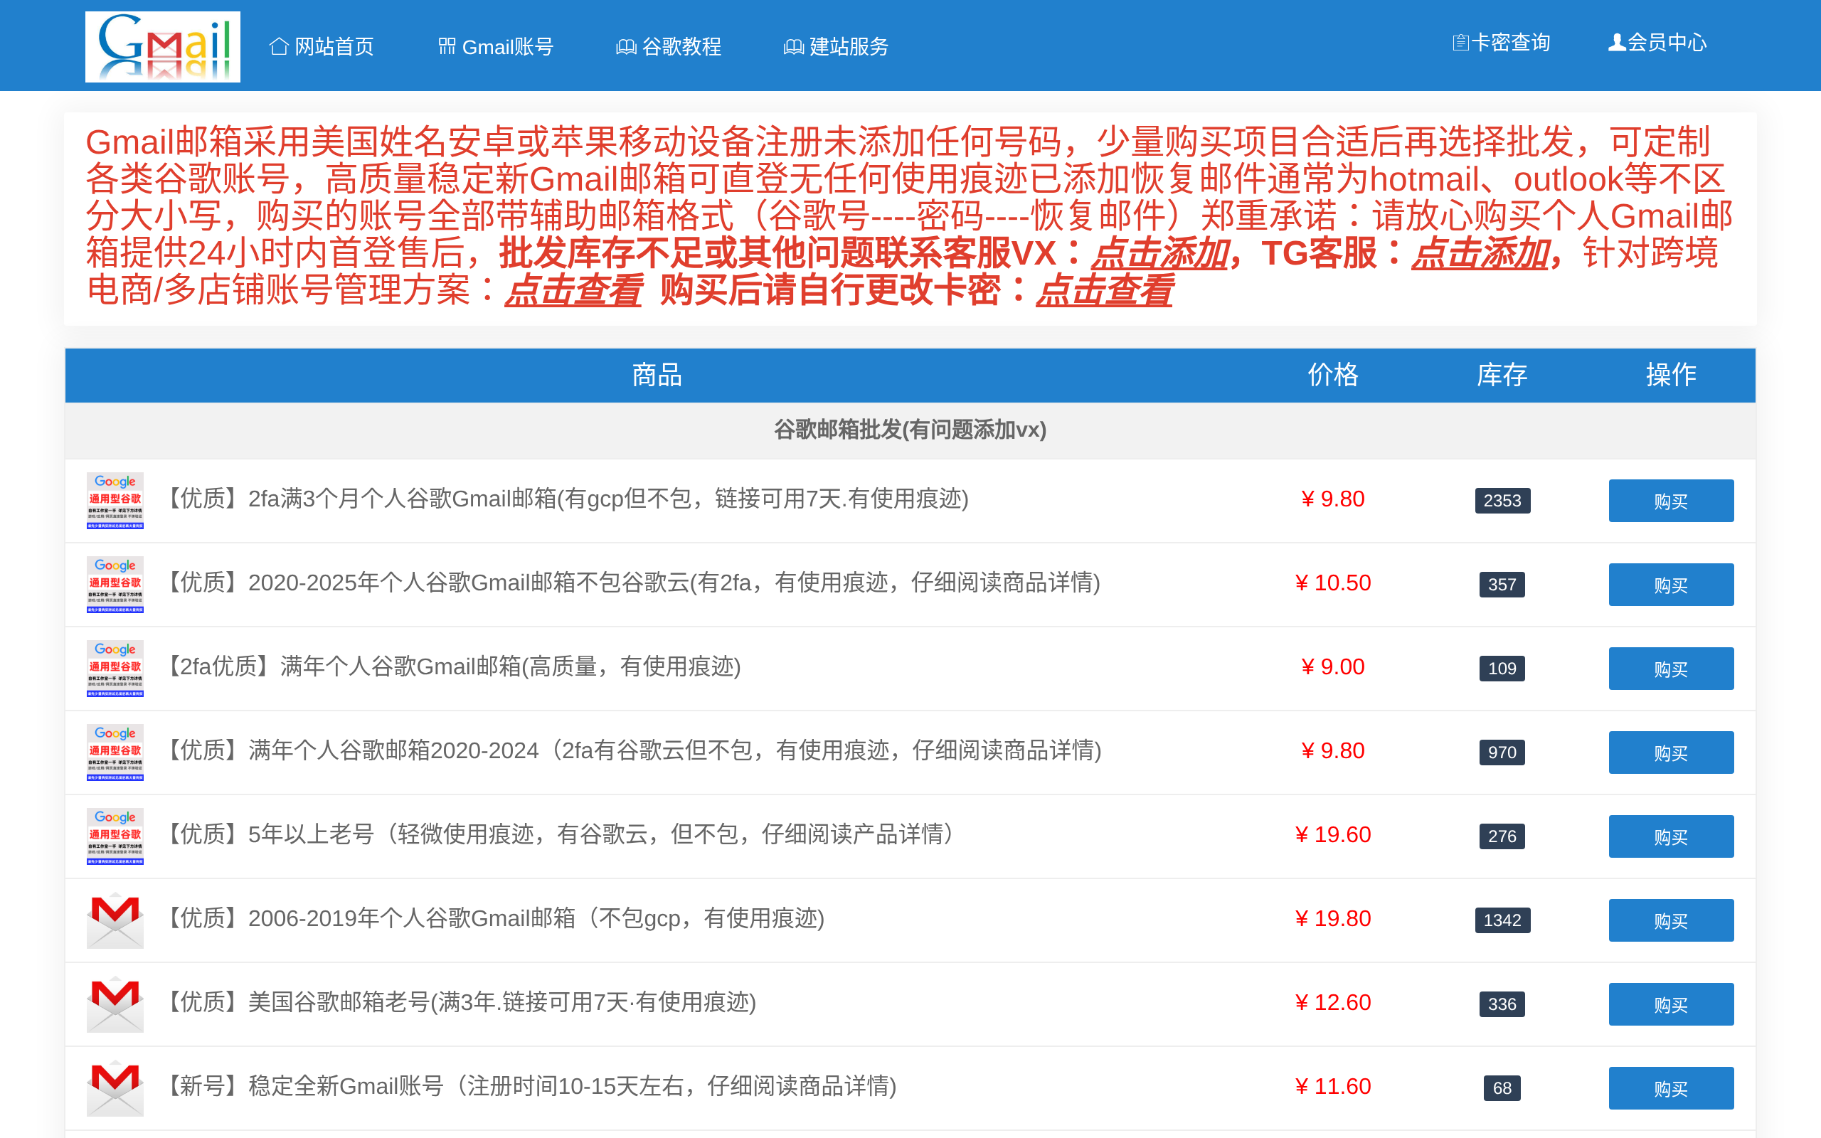1821x1138 pixels.
Task: Buy the 美国谷歌邮箱老号 product
Action: tap(1670, 1004)
